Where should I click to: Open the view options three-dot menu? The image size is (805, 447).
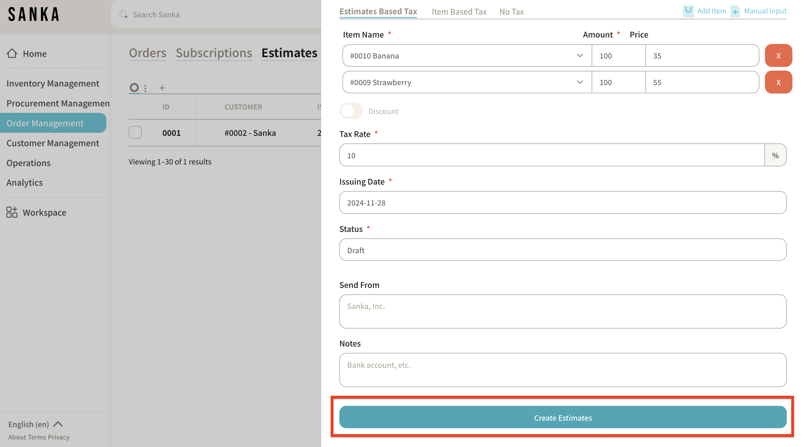click(145, 88)
